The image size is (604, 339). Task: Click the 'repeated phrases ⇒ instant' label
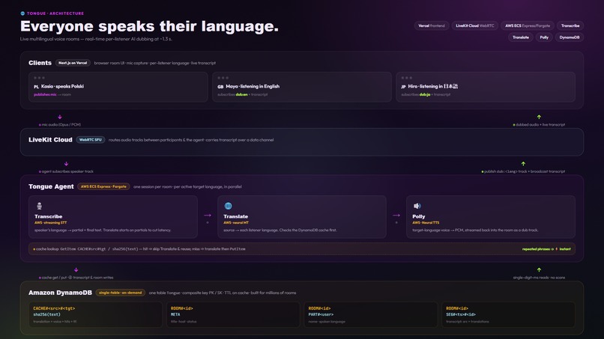click(546, 249)
